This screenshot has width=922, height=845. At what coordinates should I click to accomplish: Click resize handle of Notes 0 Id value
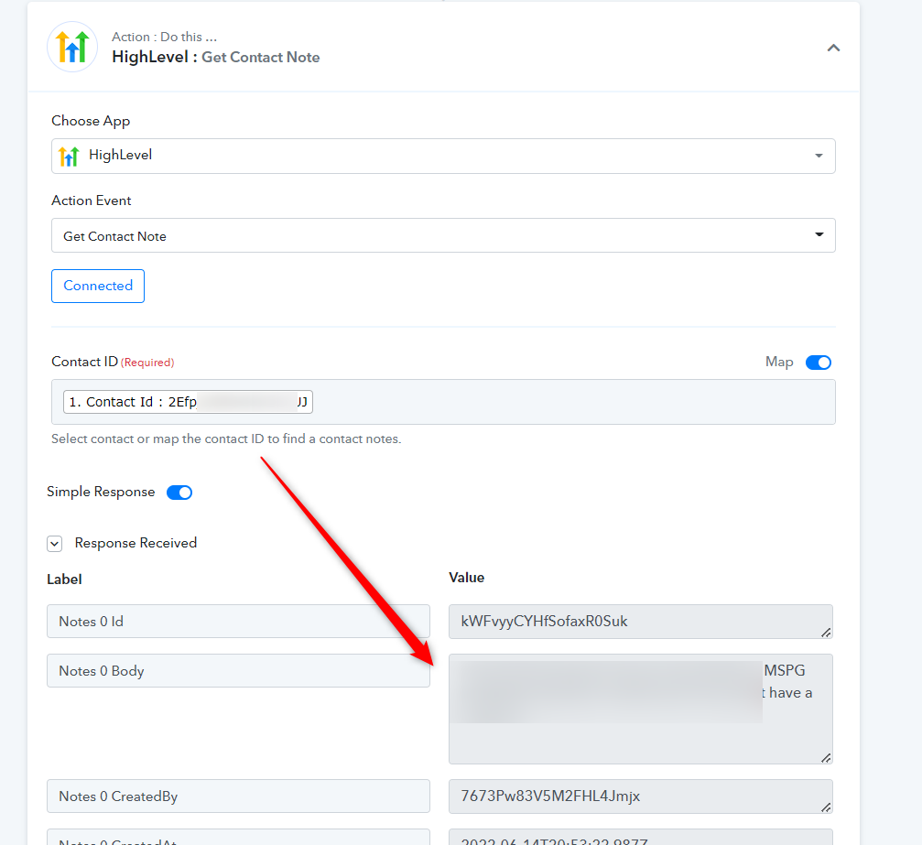[x=826, y=632]
